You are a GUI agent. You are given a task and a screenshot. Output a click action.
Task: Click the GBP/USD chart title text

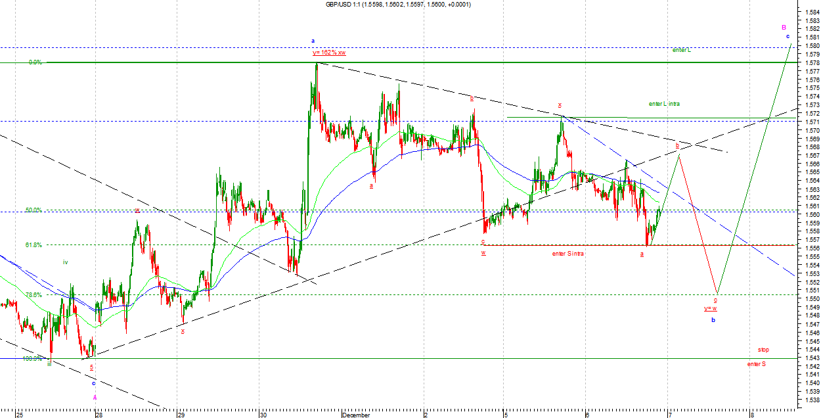[x=398, y=5]
